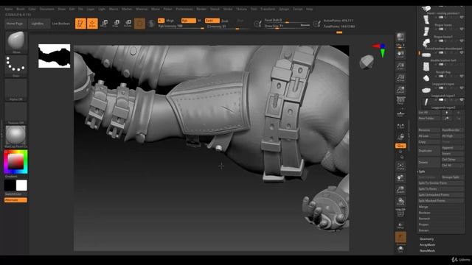Open the Render menu
This screenshot has height=265, width=472.
coord(201,9)
